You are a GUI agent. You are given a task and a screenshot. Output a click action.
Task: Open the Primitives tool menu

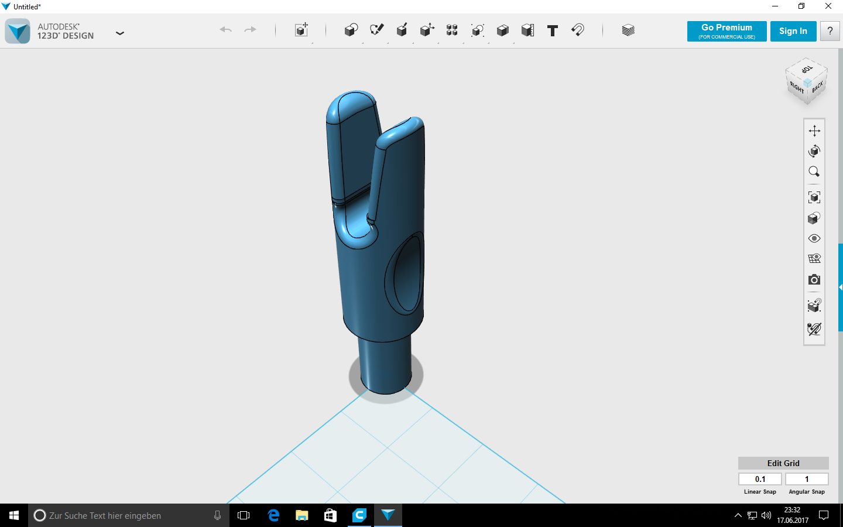(x=351, y=30)
